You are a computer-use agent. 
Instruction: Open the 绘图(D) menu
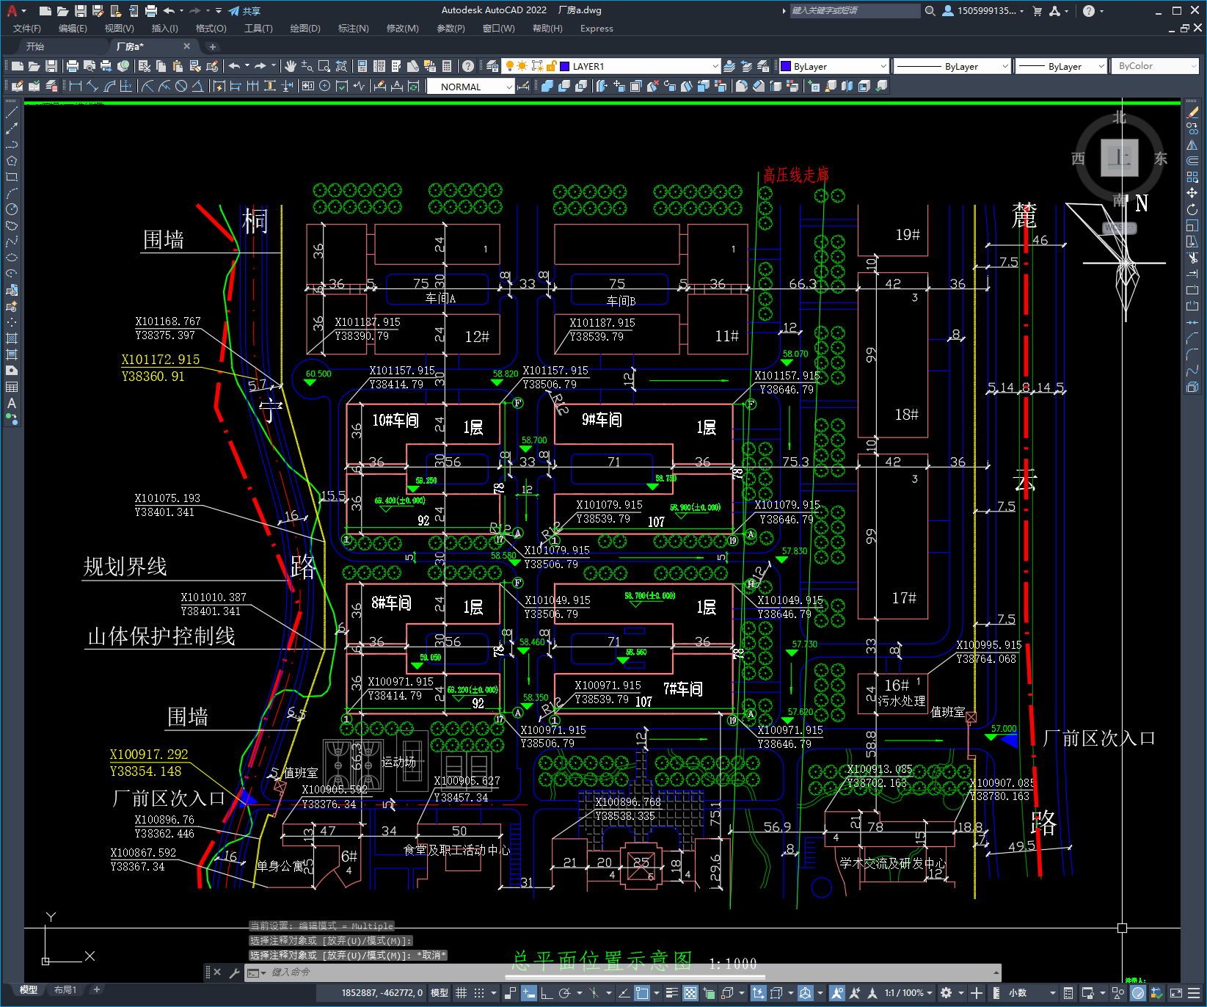point(305,29)
